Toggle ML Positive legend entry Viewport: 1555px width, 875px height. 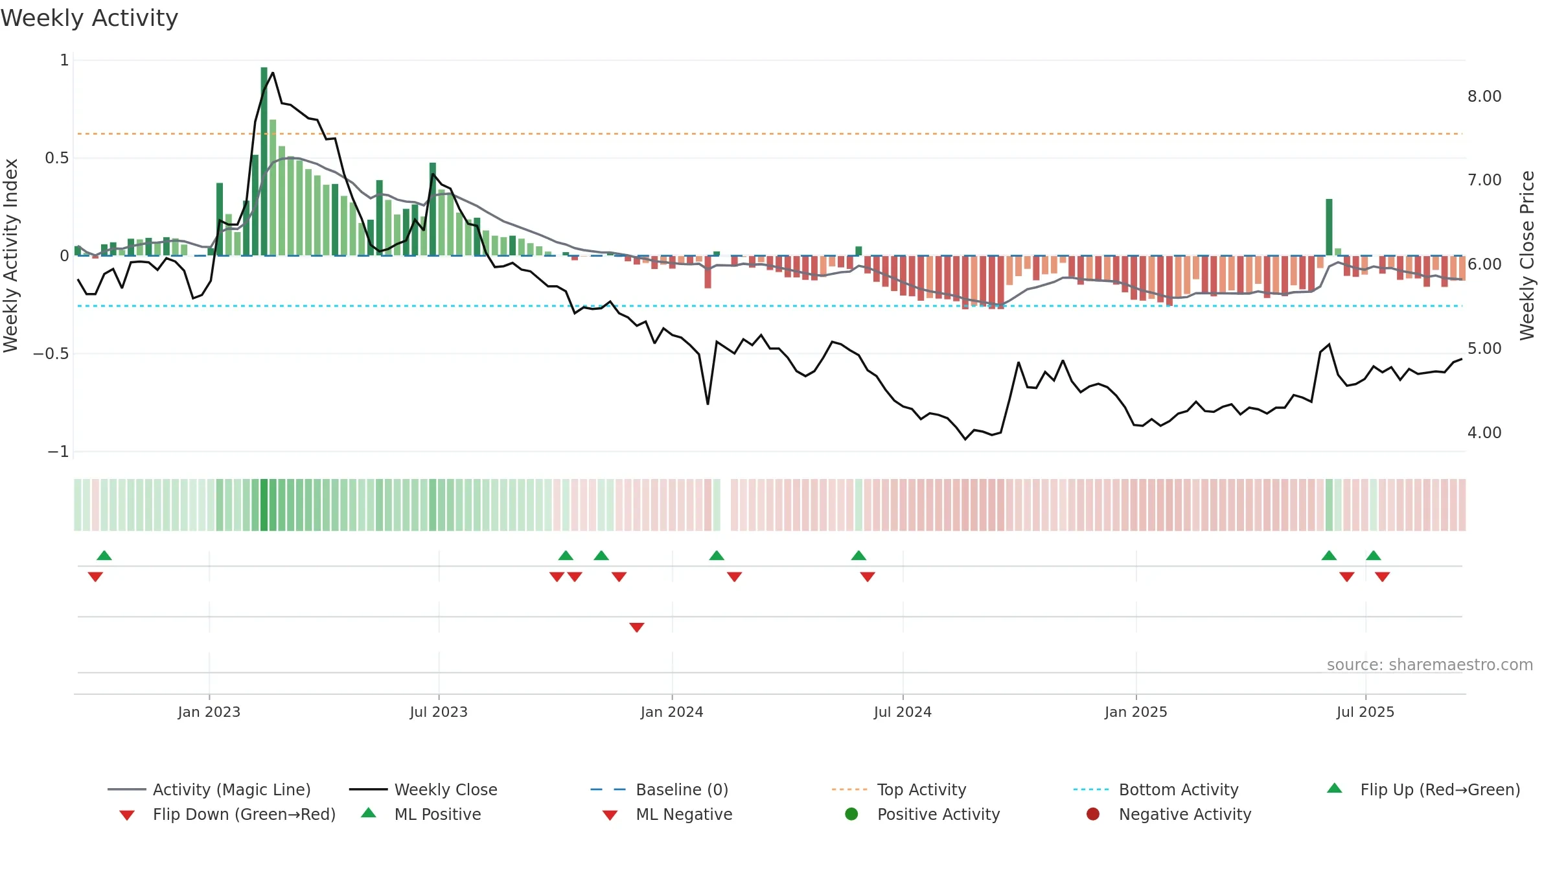click(421, 814)
